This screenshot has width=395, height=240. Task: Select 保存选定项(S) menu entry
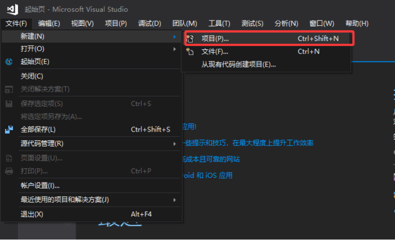tap(91, 104)
